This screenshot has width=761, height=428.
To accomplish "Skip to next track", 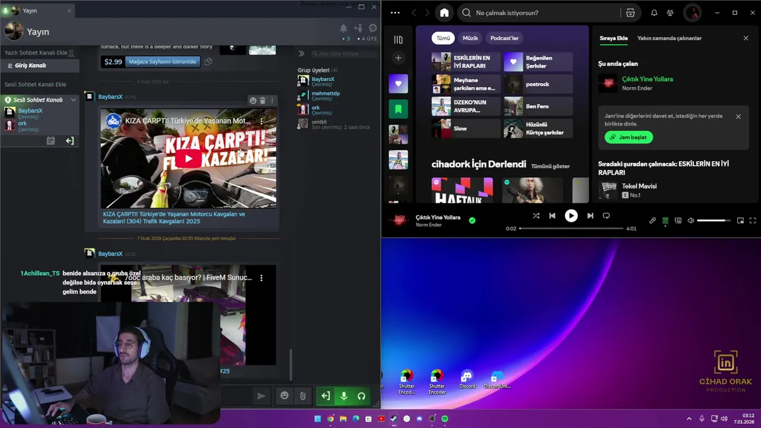I will tap(590, 216).
